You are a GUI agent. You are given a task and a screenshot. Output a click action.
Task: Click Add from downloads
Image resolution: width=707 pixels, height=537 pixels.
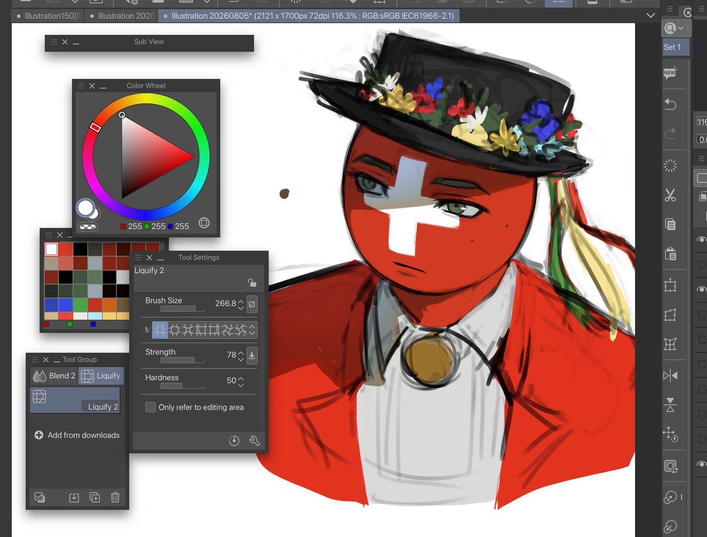point(77,435)
